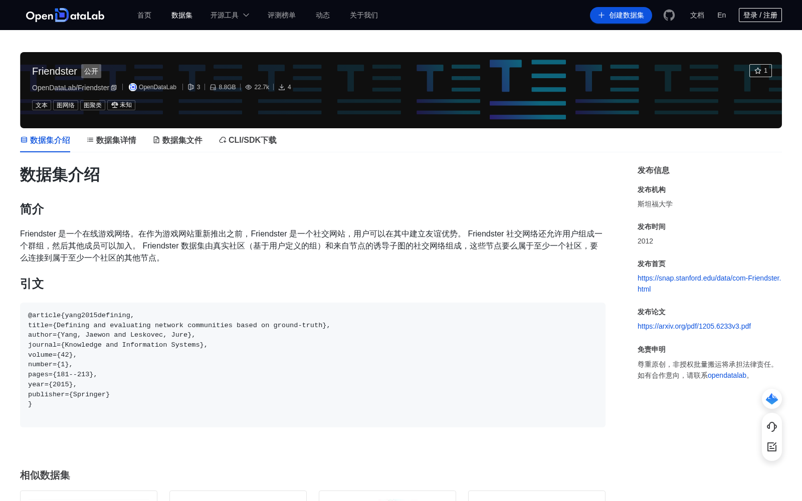Click the 简介 section heading
802x501 pixels.
click(x=32, y=209)
